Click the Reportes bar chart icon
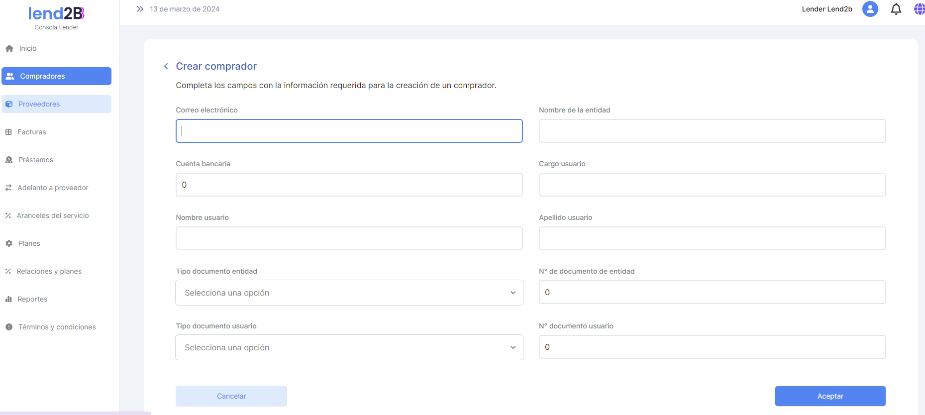This screenshot has height=415, width=925. 8,299
